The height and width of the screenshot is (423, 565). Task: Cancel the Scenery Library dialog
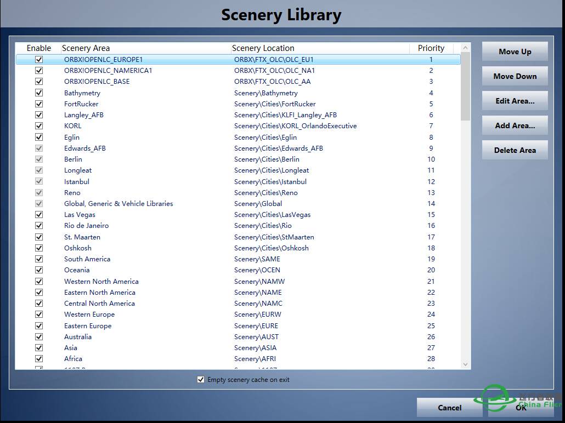click(449, 407)
